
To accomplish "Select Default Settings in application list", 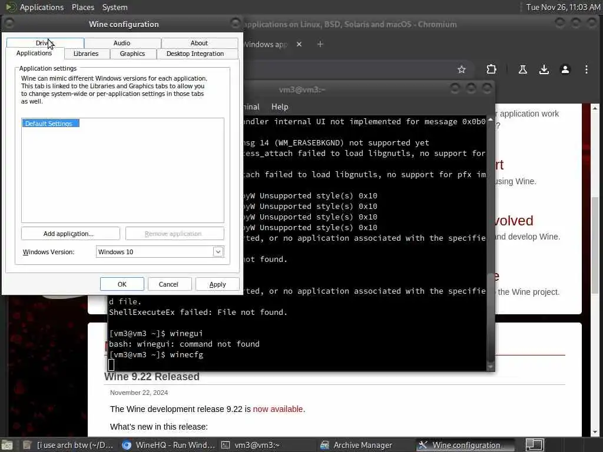I will [51, 124].
